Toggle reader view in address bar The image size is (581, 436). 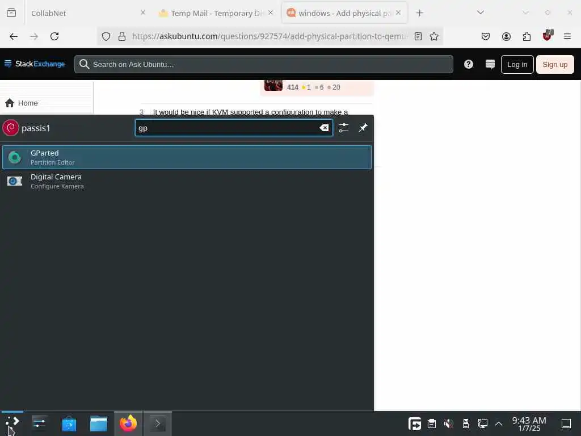(418, 36)
